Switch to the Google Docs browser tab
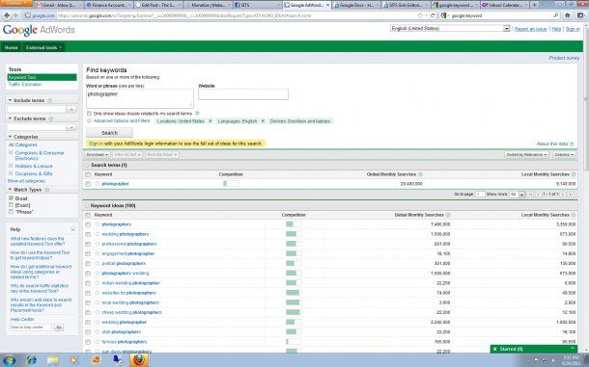Image resolution: width=589 pixels, height=367 pixels. pyautogui.click(x=355, y=5)
